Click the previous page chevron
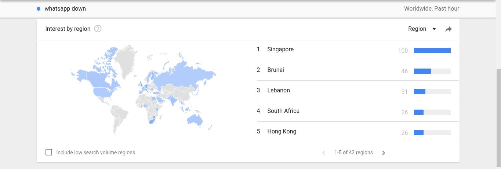 324,153
